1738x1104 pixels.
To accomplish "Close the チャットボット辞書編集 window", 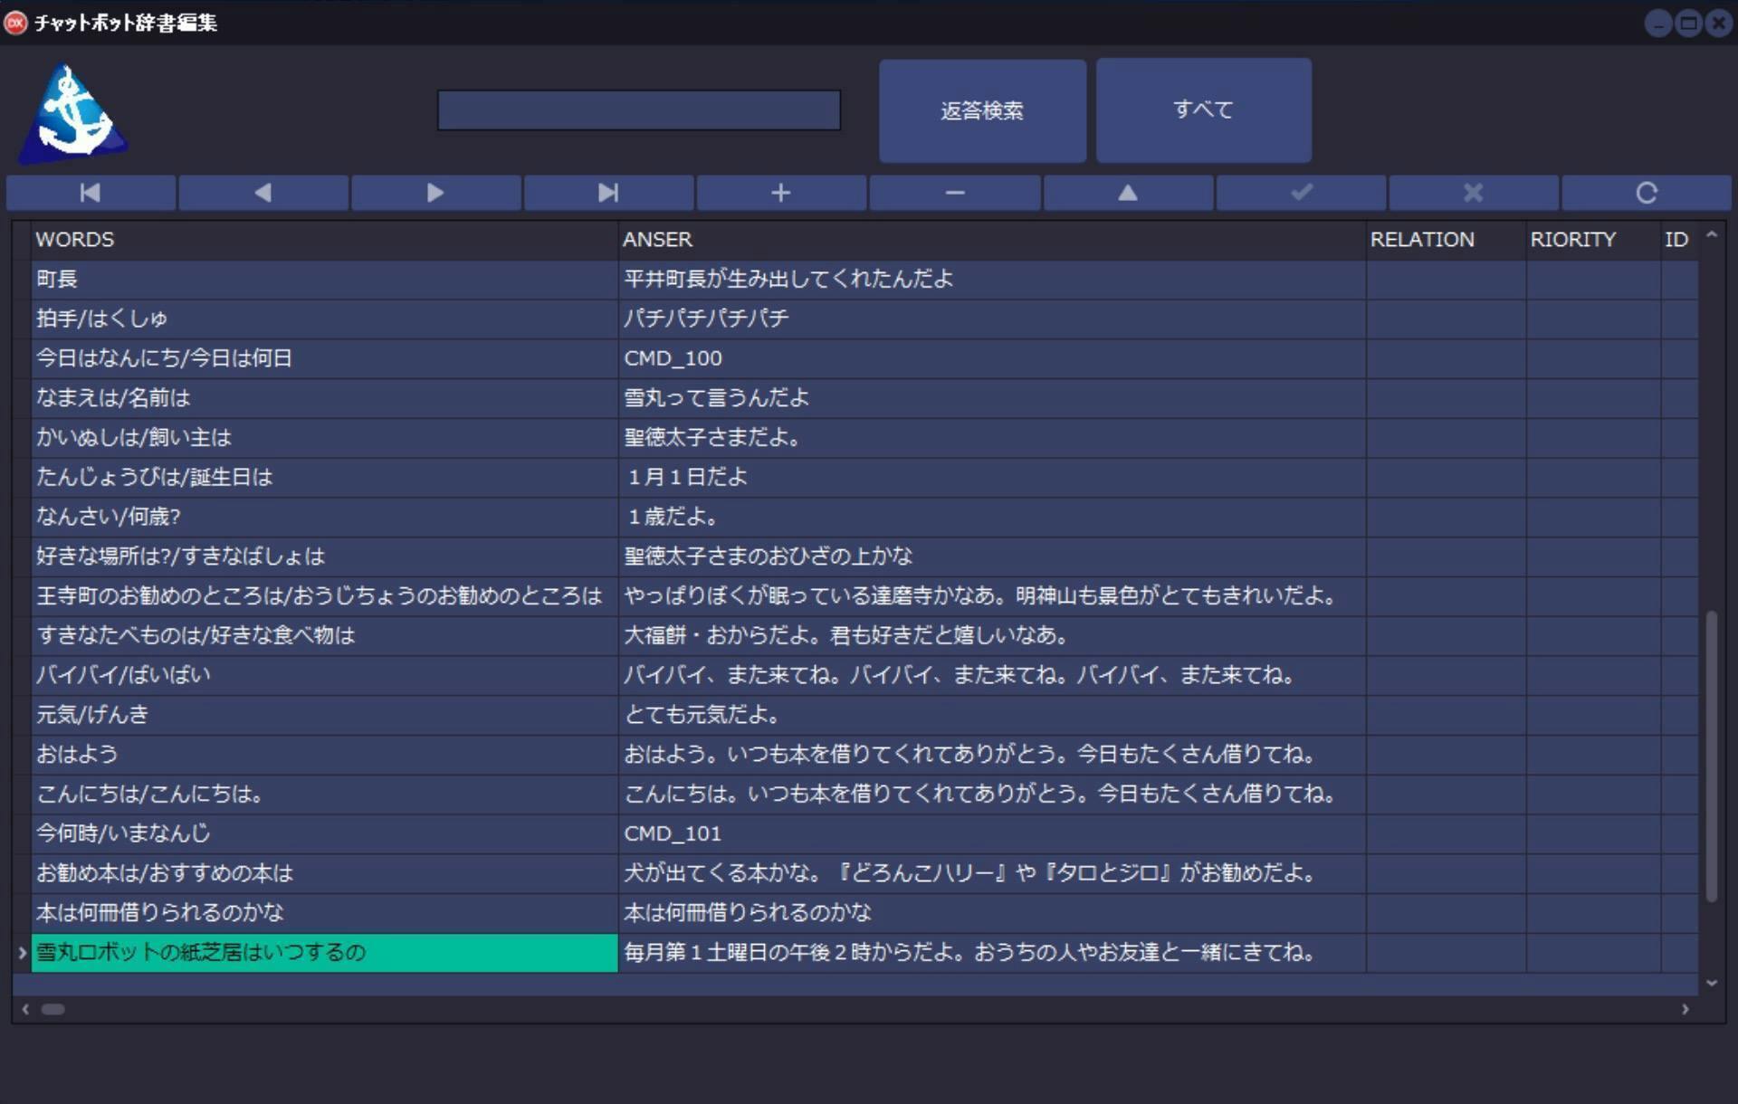I will pyautogui.click(x=1718, y=24).
